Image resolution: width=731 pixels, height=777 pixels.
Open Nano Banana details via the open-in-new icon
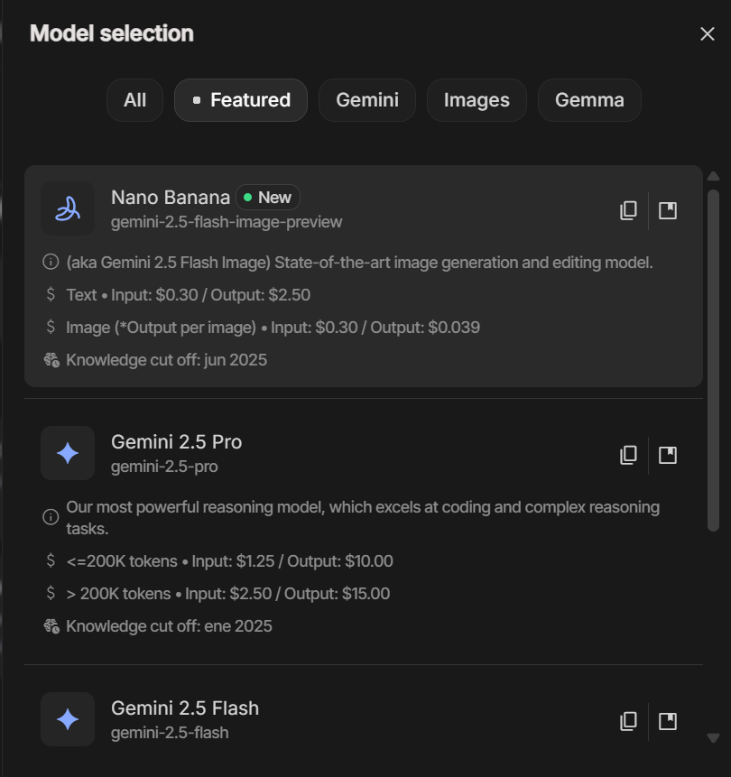click(x=668, y=210)
